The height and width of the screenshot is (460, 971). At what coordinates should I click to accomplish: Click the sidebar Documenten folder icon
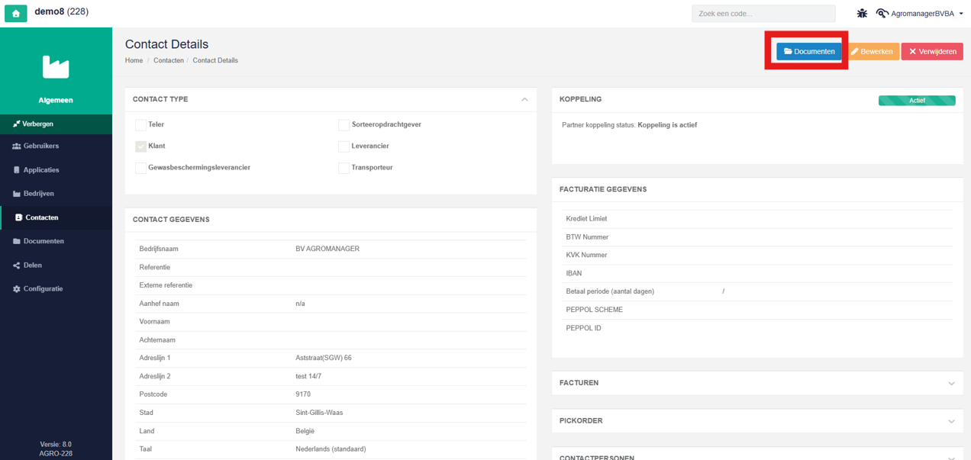pos(16,241)
